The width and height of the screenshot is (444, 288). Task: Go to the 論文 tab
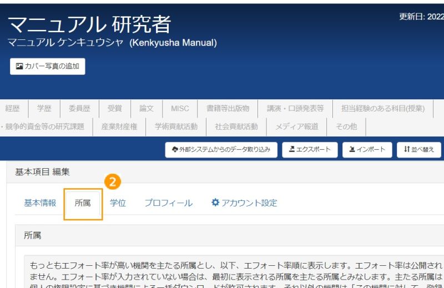pos(147,108)
